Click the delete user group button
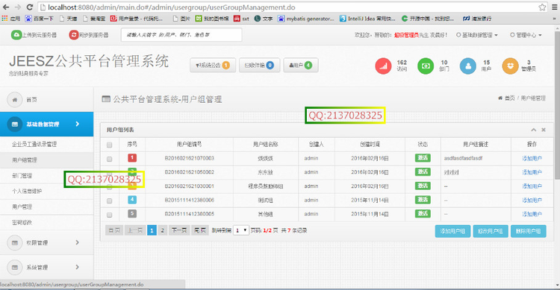560x290 pixels. click(528, 231)
